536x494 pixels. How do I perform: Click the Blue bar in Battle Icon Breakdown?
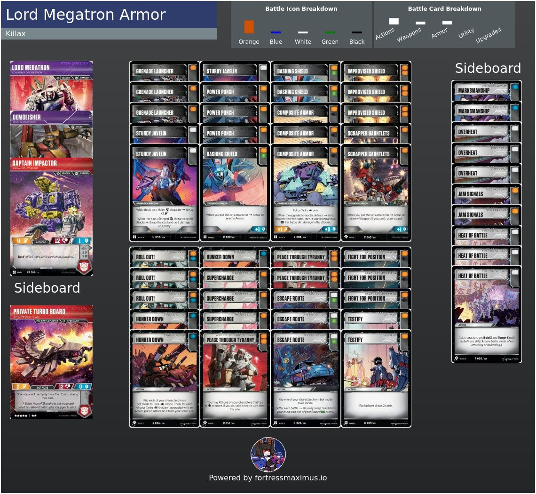276,32
